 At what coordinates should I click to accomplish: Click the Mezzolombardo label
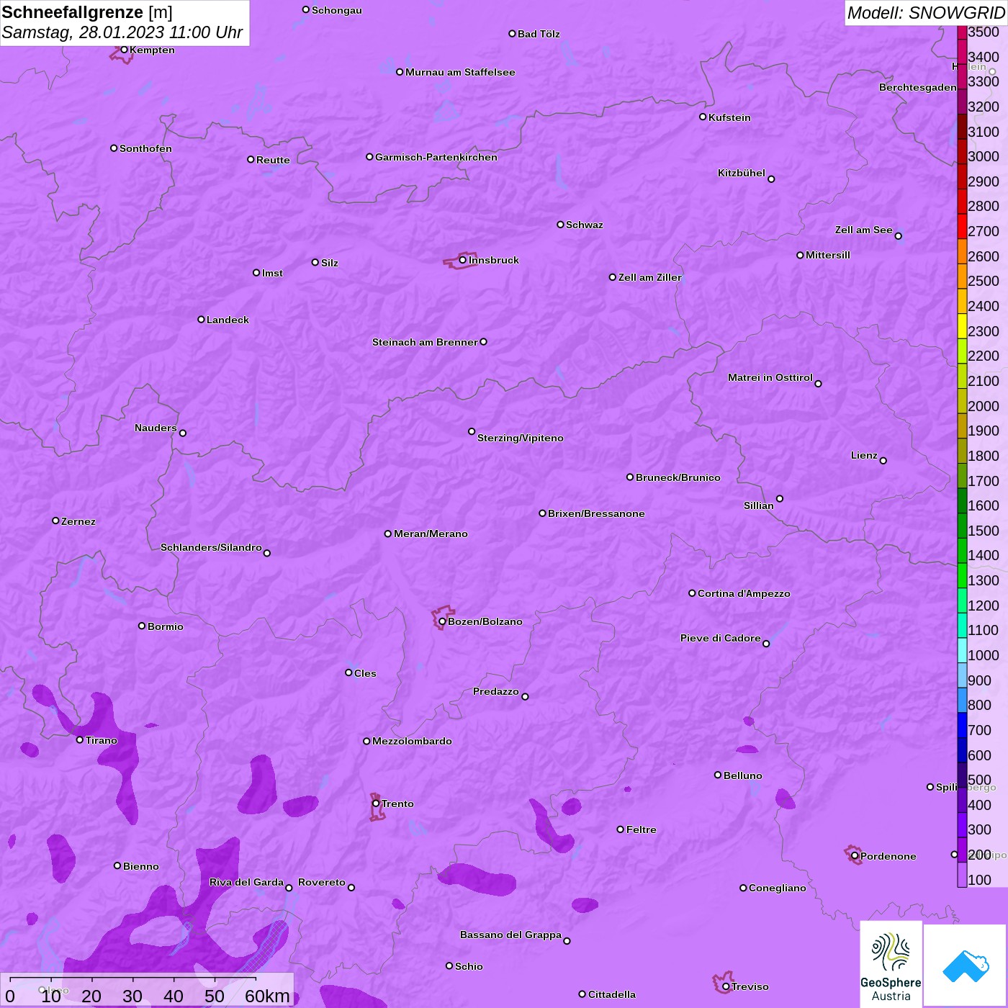412,741
